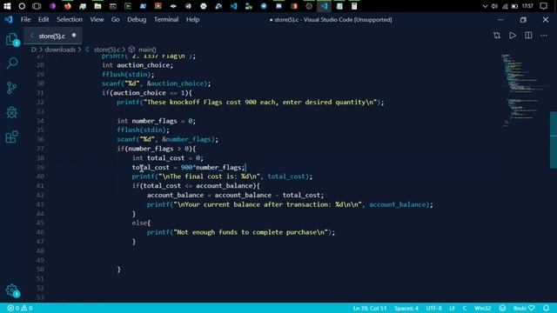Screen dimensions: 557x313
Task: Open the Selection menu
Action: [70, 19]
